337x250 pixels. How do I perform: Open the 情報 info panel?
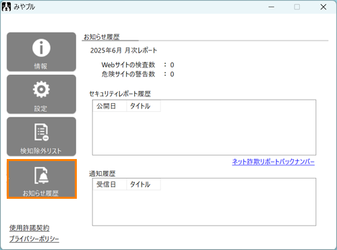click(41, 52)
